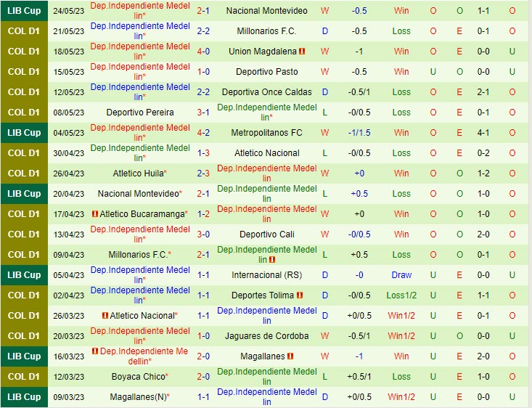Click red card icon beside Magallanes 16/03/23
This screenshot has width=532, height=408.
[x=290, y=356]
